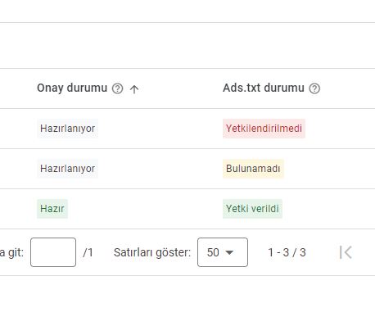This screenshot has height=326, width=375.
Task: Open help icon next to Onay durumu
Action: [118, 88]
